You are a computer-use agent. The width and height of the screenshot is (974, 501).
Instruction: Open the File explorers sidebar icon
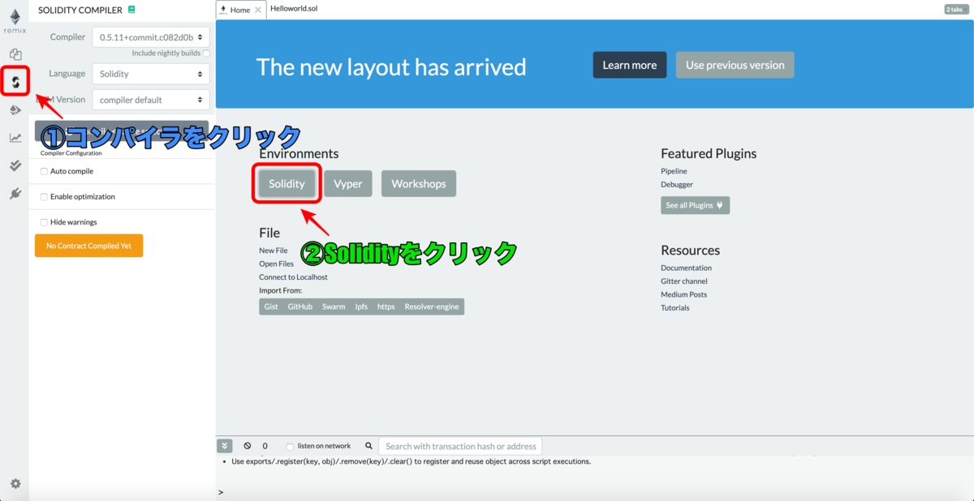(15, 54)
